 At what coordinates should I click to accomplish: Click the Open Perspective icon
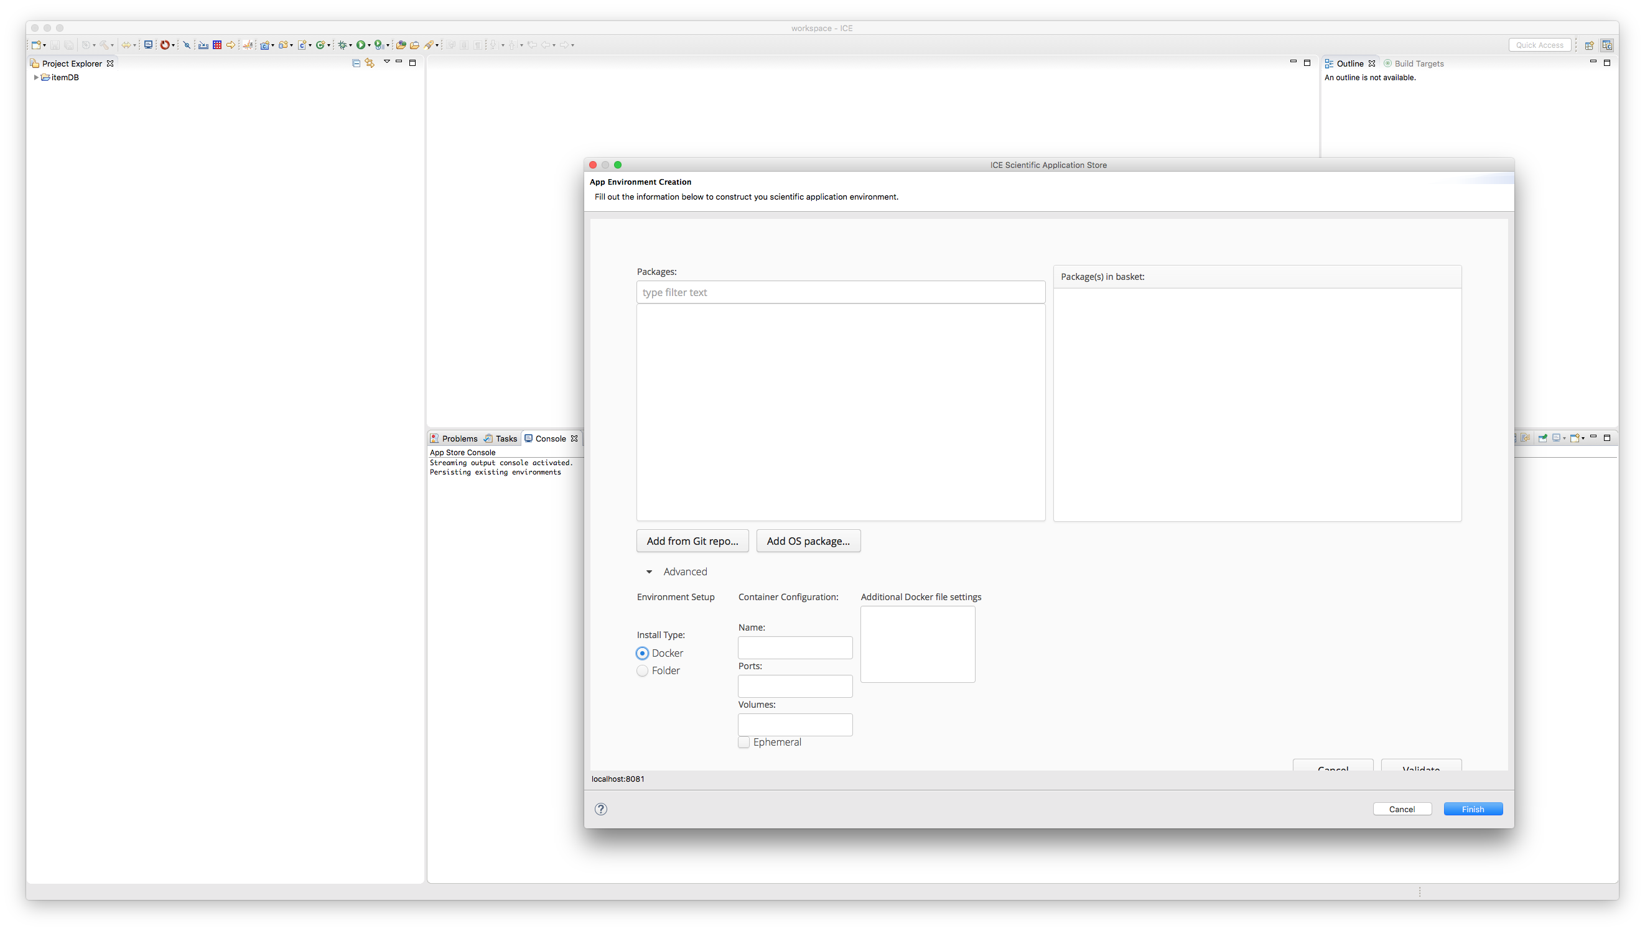point(1589,45)
